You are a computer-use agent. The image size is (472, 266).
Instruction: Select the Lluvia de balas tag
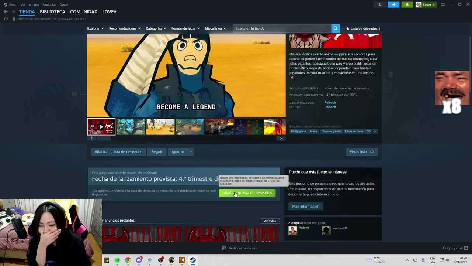pyautogui.click(x=354, y=132)
